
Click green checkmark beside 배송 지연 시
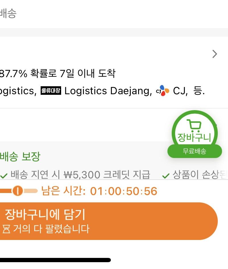[4, 176]
